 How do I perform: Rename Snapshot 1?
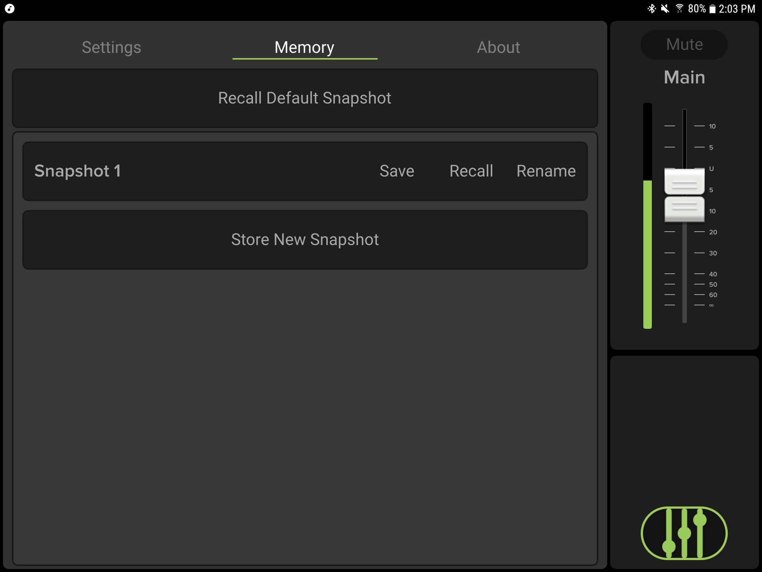(x=546, y=171)
